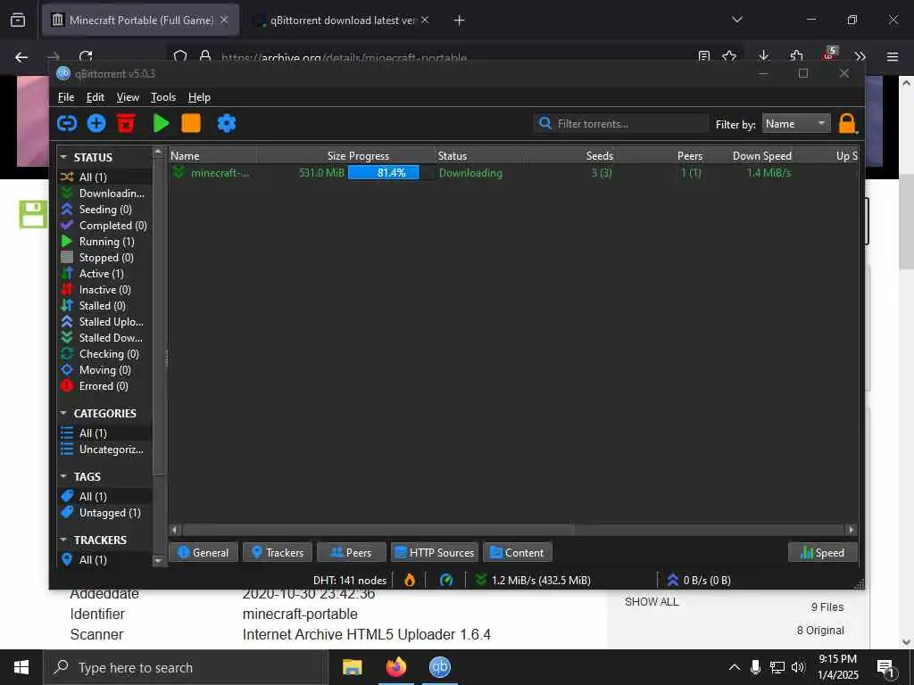Open the View menu
The width and height of the screenshot is (914, 685).
tap(128, 97)
